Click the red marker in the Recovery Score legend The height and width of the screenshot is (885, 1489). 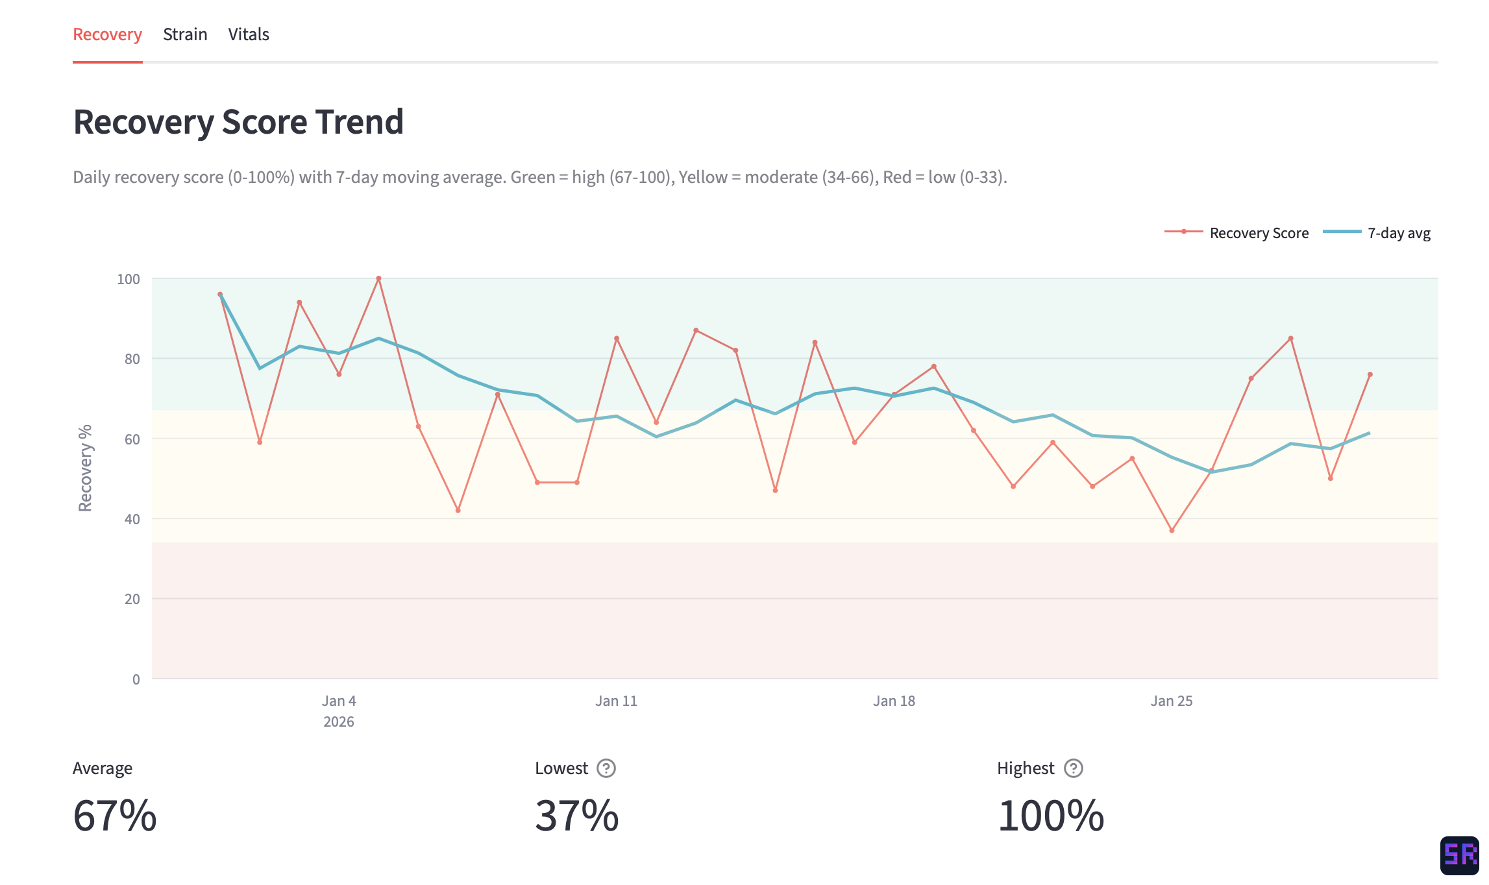(x=1183, y=232)
